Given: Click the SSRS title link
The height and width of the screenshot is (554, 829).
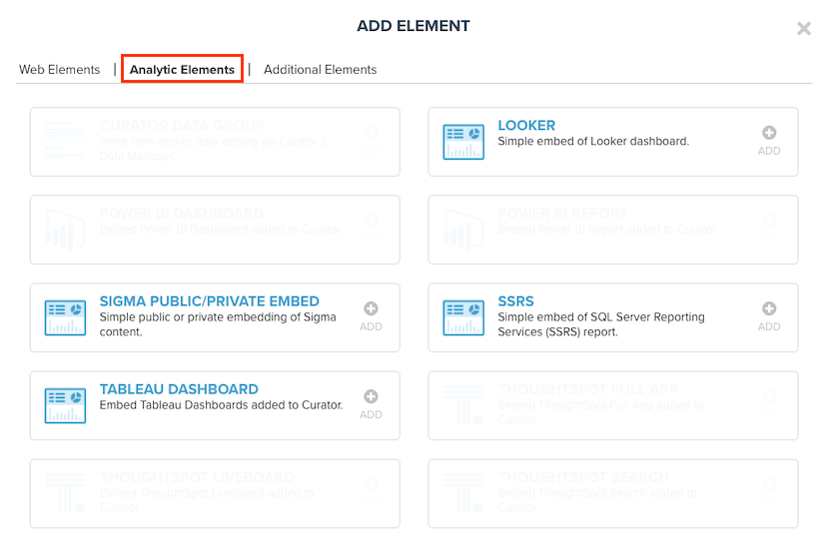Looking at the screenshot, I should (516, 301).
